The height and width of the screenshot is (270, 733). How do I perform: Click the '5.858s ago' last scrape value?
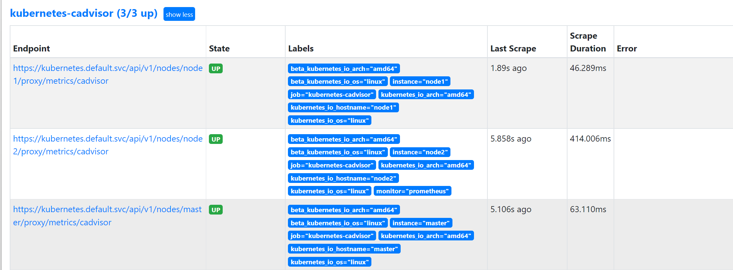click(x=511, y=139)
